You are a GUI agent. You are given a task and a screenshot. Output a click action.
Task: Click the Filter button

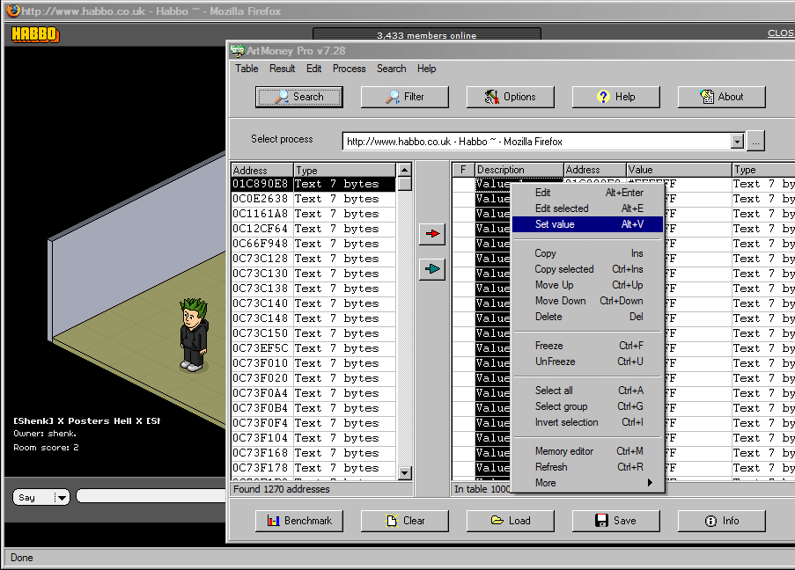(x=405, y=97)
